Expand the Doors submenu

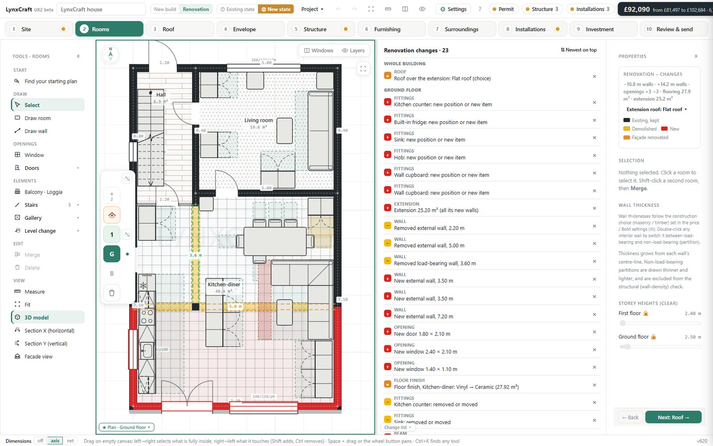pyautogui.click(x=78, y=168)
